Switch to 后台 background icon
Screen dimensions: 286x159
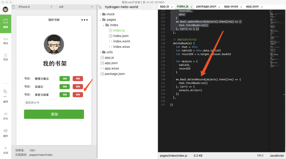6,116
